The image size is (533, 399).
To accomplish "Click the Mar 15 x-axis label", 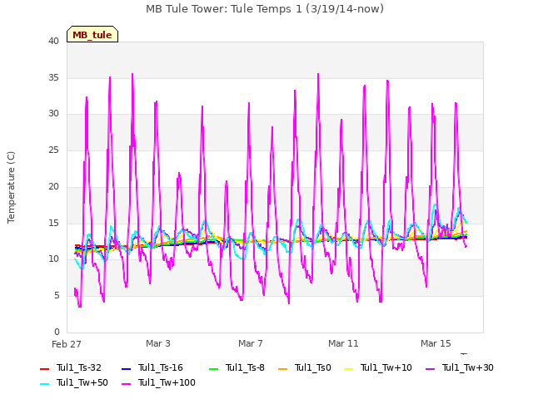I will [x=436, y=343].
